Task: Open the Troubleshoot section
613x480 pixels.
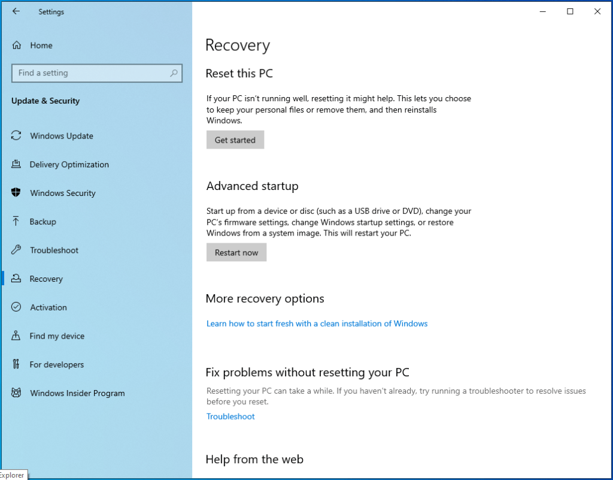Action: tap(55, 250)
